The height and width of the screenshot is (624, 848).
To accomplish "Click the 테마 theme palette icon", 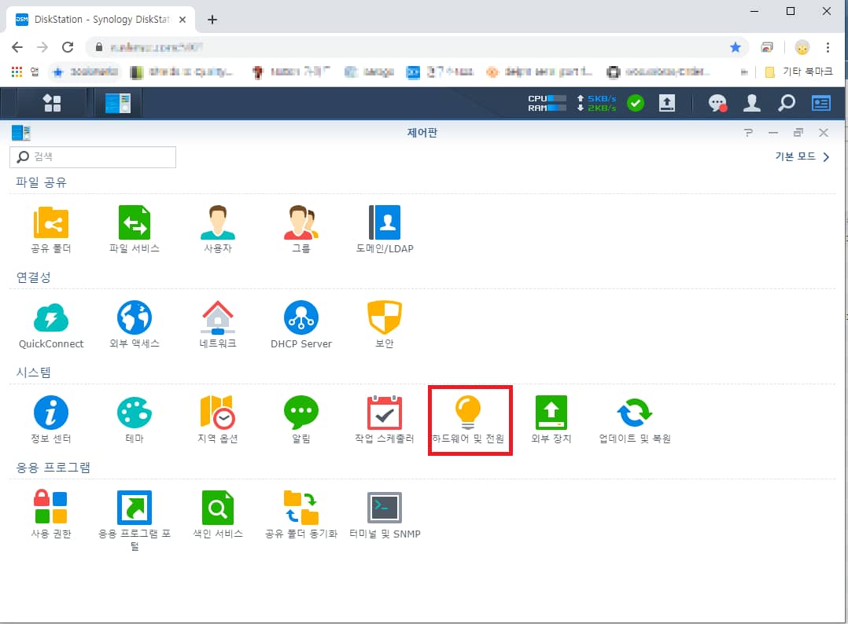I will click(135, 413).
